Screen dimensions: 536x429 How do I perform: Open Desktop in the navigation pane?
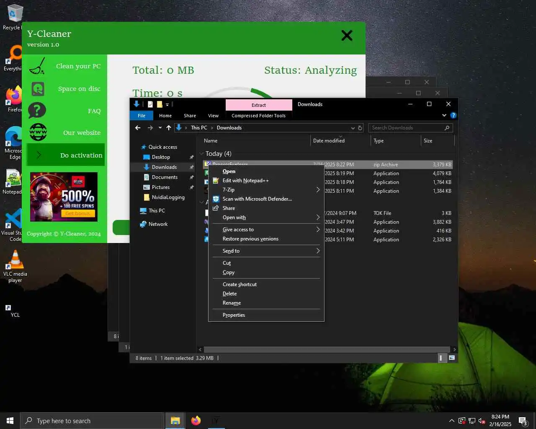click(161, 157)
